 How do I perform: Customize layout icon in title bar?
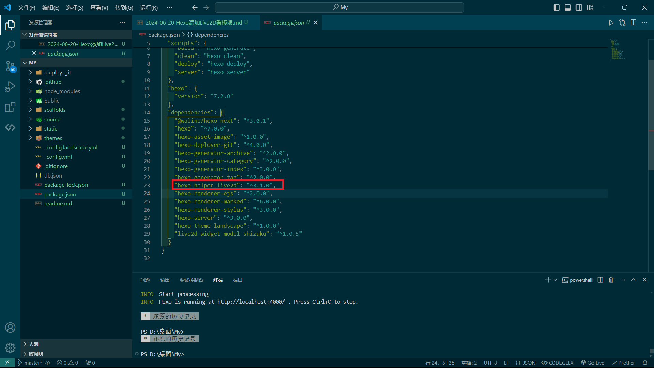[x=590, y=7]
